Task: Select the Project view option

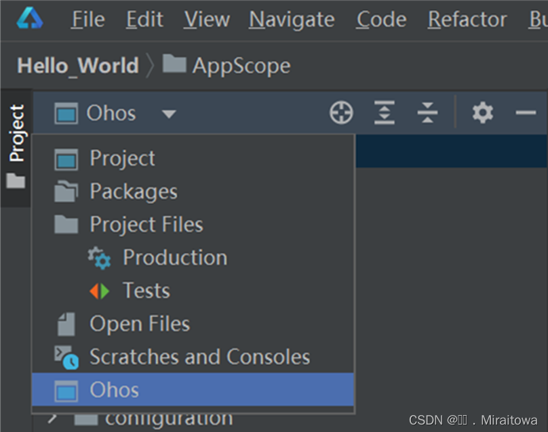Action: [x=193, y=158]
